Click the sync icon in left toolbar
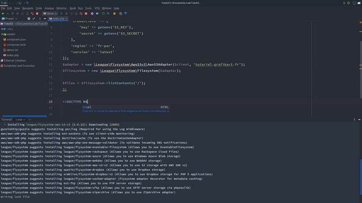This screenshot has height=203, width=362. click(12, 14)
